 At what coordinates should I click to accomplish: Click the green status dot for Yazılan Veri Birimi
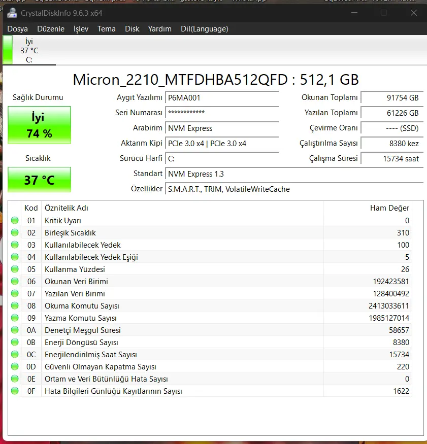(x=15, y=293)
